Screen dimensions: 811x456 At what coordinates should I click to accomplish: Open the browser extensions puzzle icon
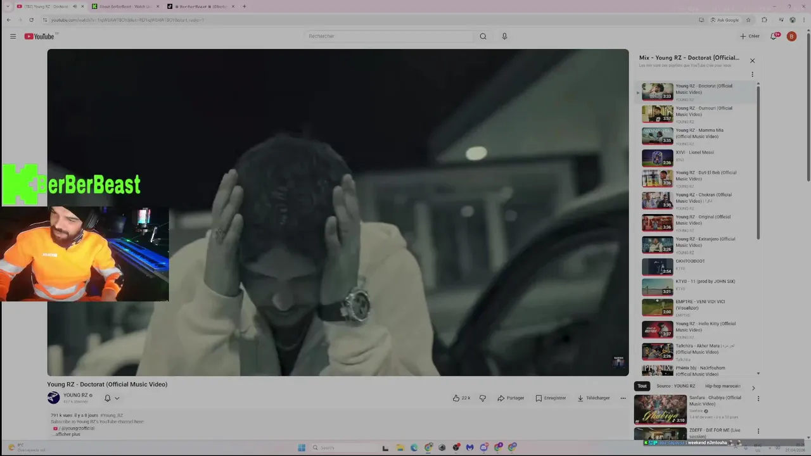764,20
